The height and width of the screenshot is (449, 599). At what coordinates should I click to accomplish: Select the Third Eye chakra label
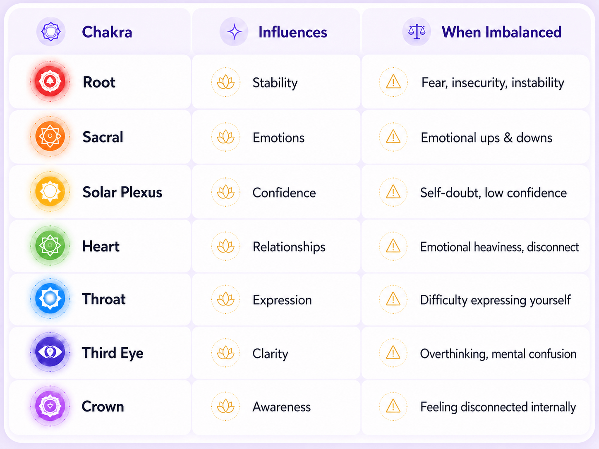tap(113, 353)
